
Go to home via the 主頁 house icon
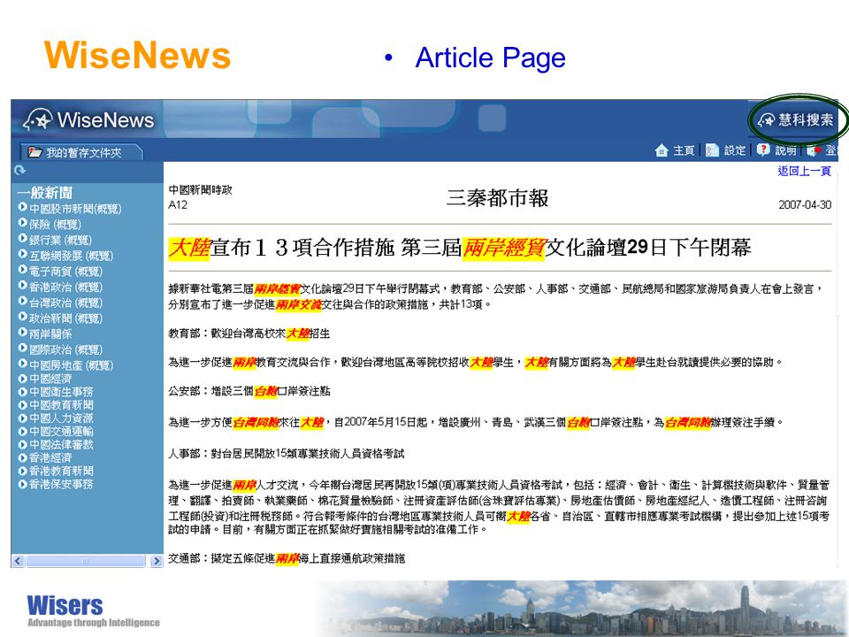[662, 150]
